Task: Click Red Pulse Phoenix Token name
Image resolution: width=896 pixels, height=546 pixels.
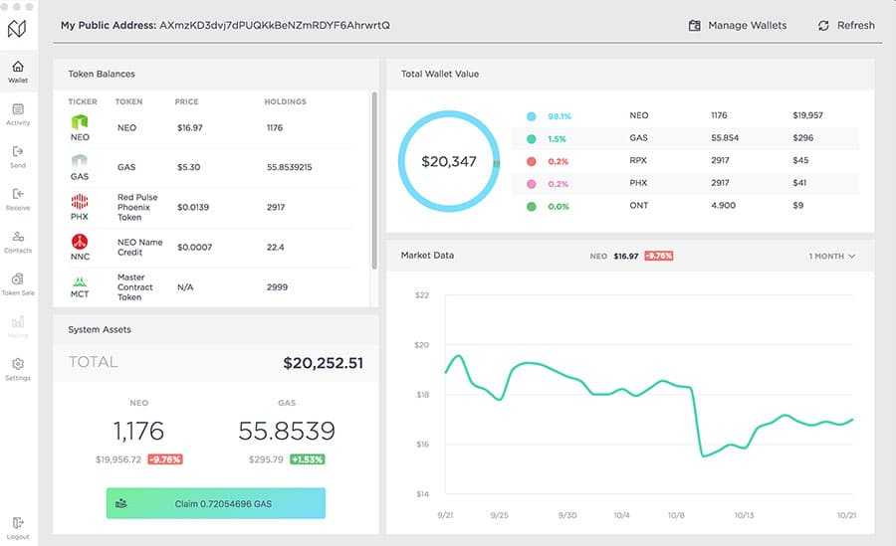Action: tap(137, 207)
